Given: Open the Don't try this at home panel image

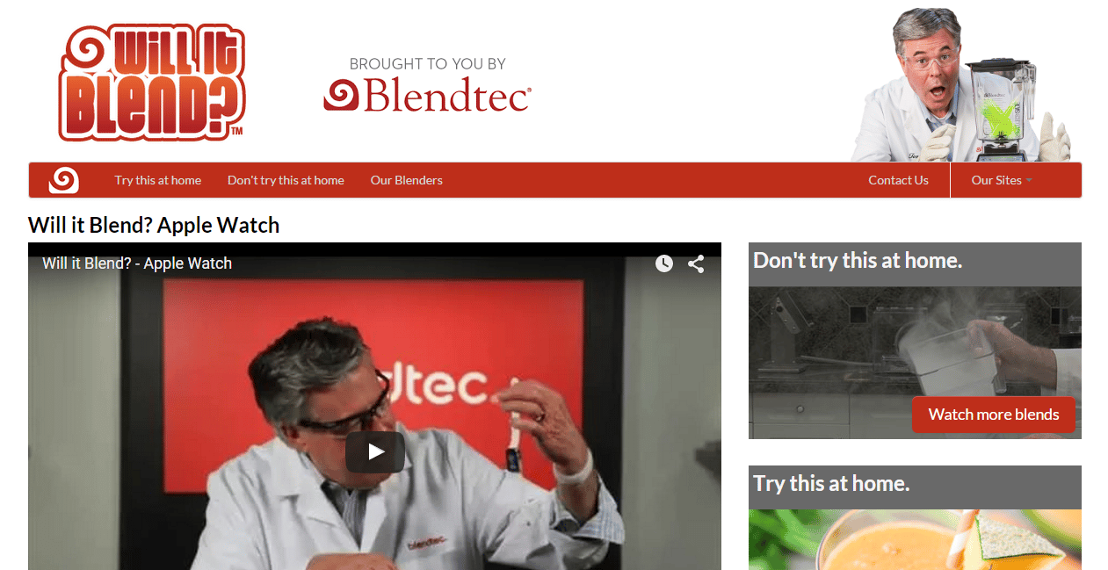Looking at the screenshot, I should click(915, 363).
